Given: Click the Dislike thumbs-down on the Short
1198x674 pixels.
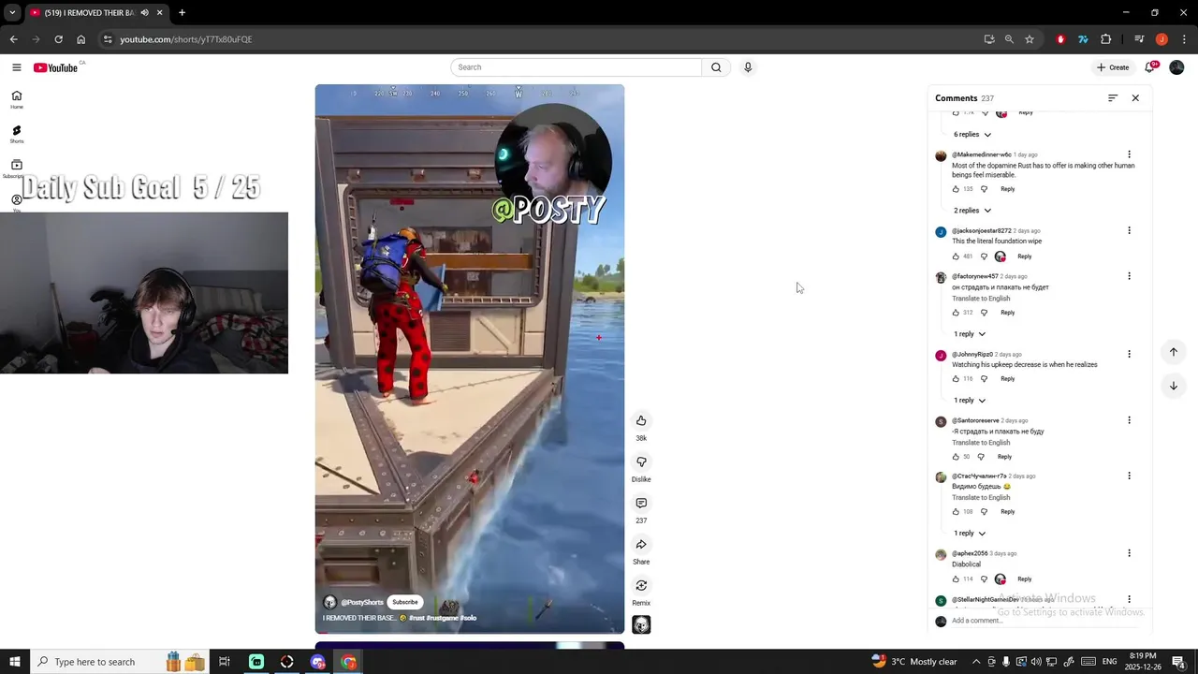Looking at the screenshot, I should pos(641,462).
